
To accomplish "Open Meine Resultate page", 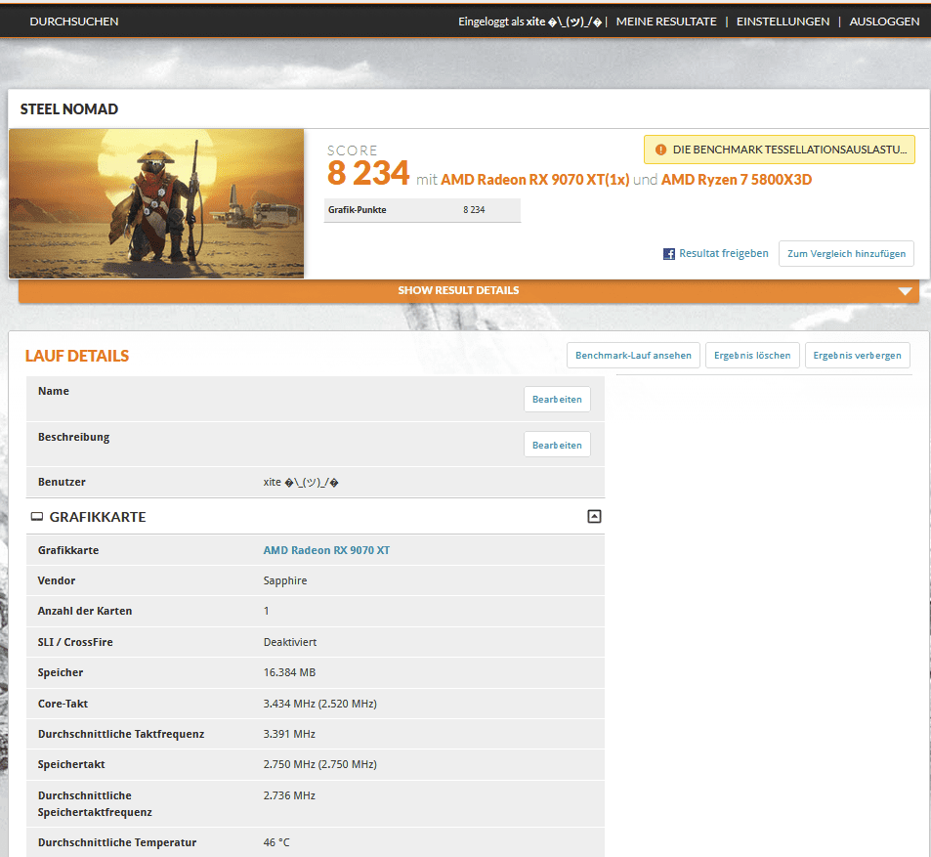I will [666, 21].
